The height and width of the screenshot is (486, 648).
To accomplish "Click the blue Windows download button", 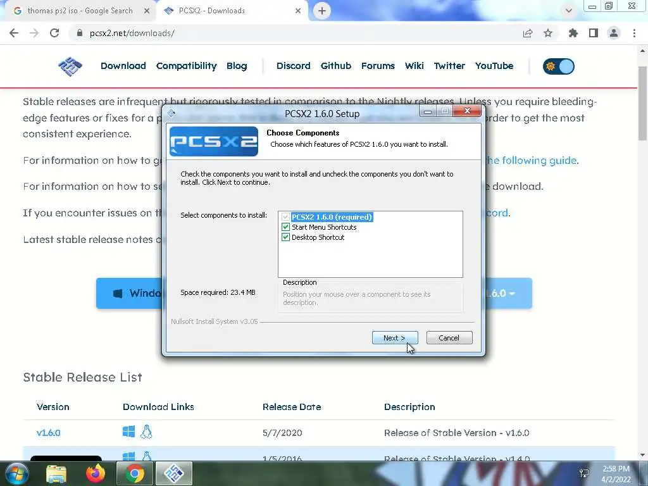I will [x=129, y=294].
